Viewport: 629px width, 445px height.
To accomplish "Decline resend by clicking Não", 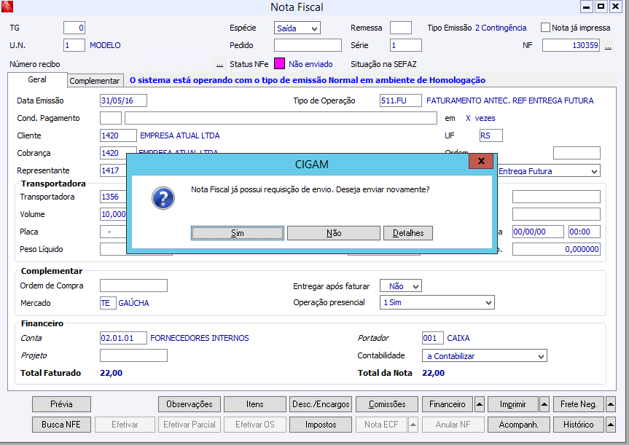I will tap(334, 233).
